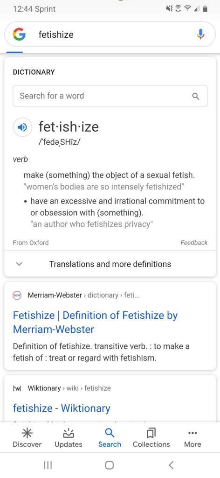This screenshot has width=220, height=478.
Task: Tap the microphone voice search icon
Action: (x=200, y=35)
